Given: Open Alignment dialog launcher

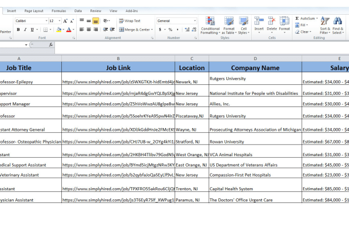Looking at the screenshot, I should [152, 38].
